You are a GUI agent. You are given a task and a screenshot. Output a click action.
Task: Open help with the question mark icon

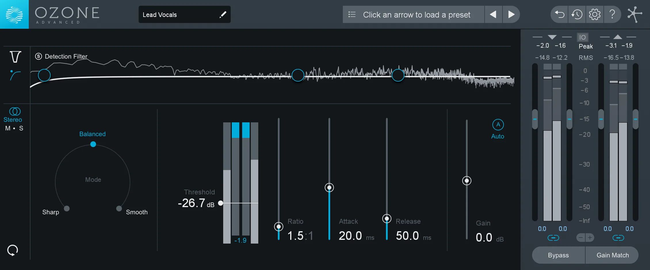pos(612,14)
